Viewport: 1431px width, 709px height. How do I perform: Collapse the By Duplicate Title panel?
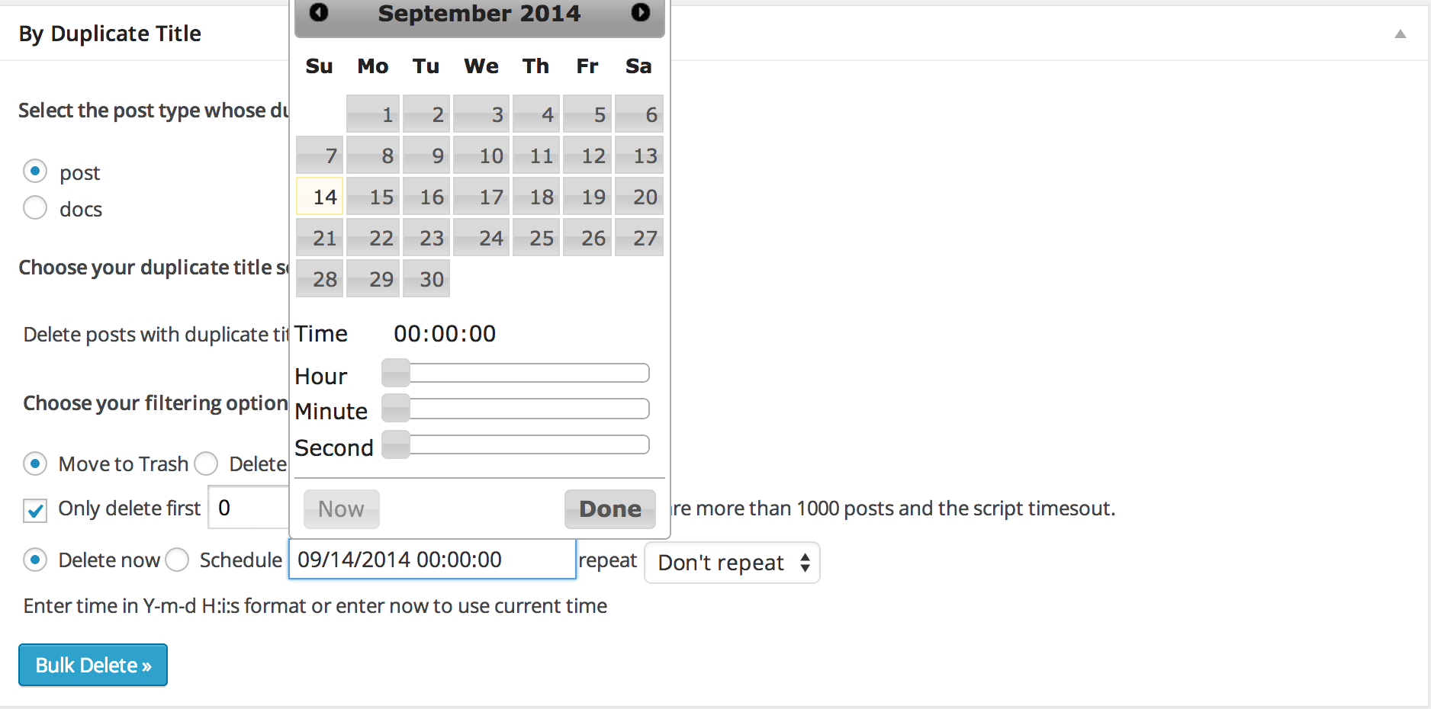(1400, 34)
